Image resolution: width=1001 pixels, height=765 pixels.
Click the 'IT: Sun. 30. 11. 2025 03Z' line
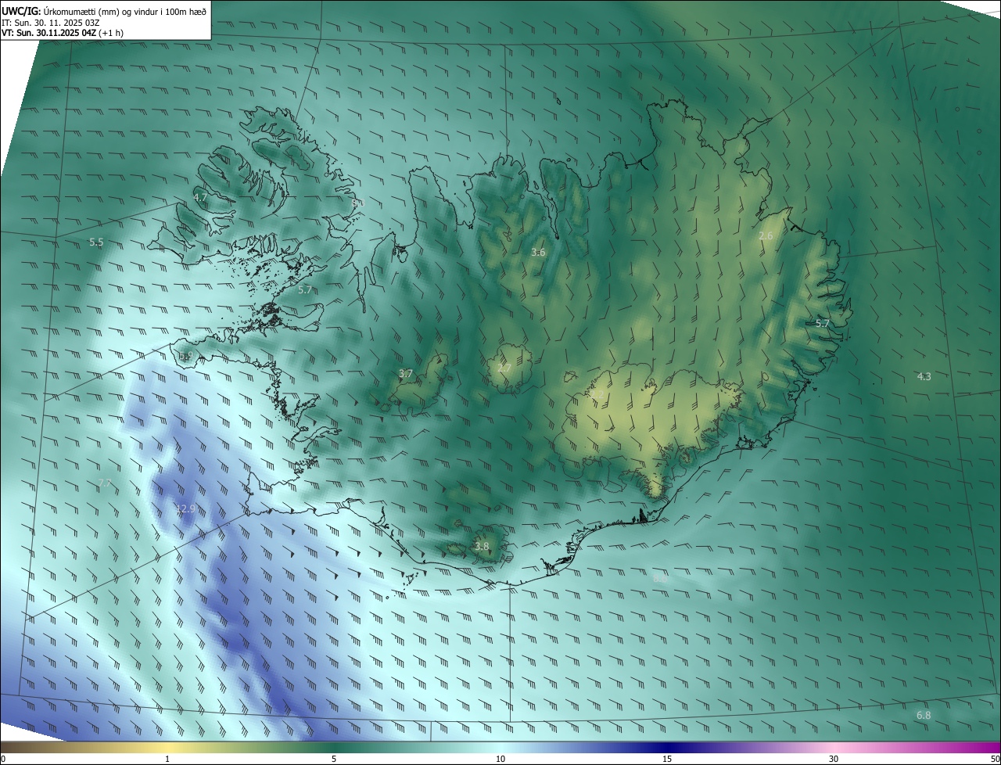(x=52, y=22)
